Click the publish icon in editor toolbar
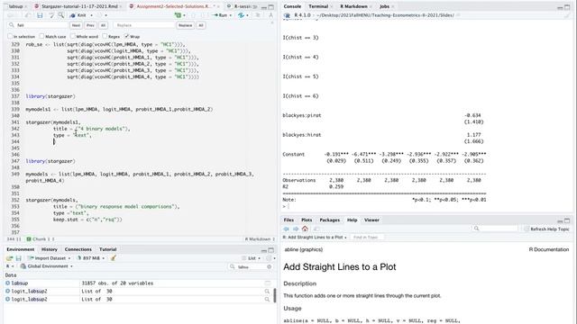Viewport: 577px width, 324px height. pos(241,15)
